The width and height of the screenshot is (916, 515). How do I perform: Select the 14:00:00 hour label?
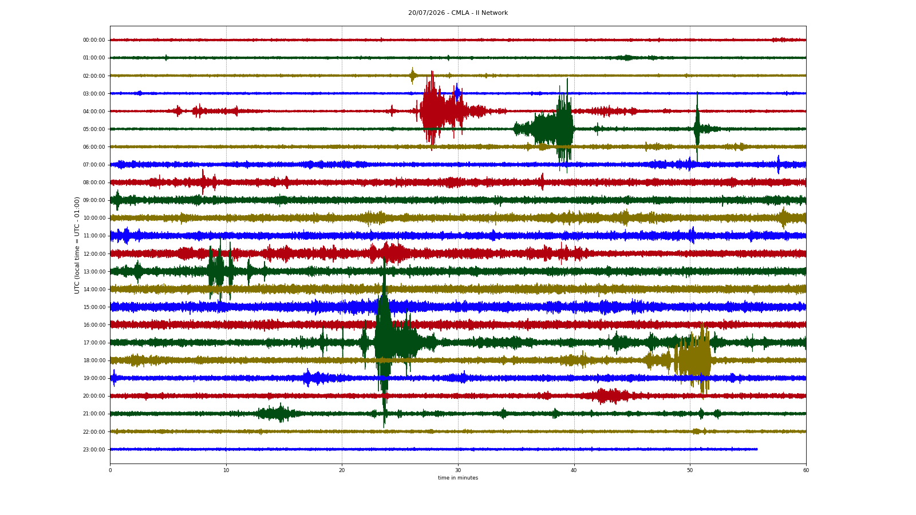(x=94, y=289)
